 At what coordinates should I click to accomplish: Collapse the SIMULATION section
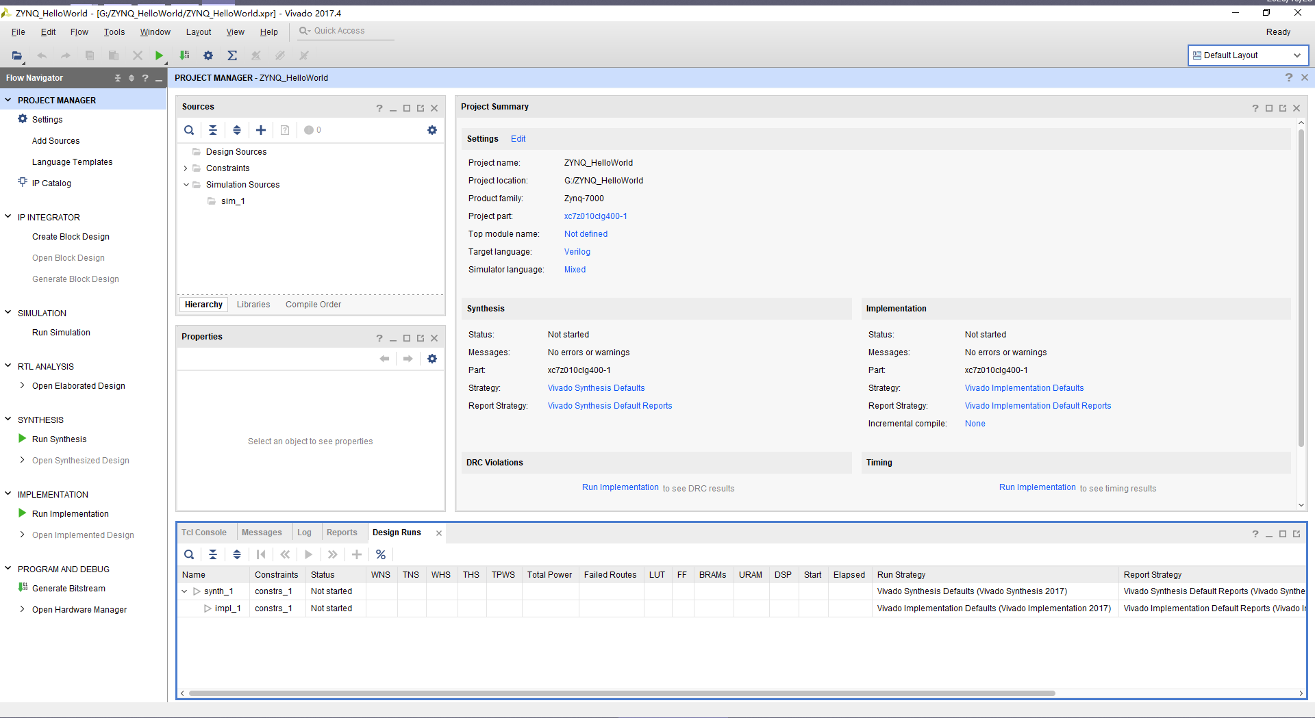8,313
